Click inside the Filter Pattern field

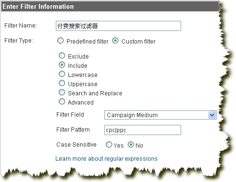[143, 130]
